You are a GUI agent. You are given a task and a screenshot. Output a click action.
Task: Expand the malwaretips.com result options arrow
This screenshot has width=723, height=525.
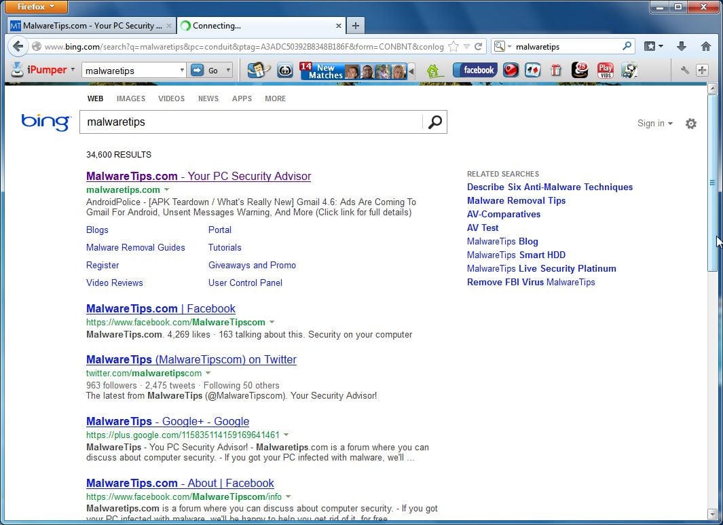(167, 189)
